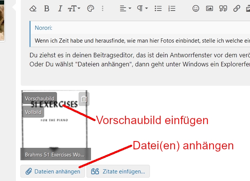
Task: Toggle bold formatting
Action: (46, 8)
